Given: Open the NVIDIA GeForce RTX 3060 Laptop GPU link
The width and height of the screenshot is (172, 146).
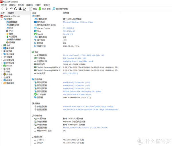Looking at the screenshot, I should coord(82,91).
